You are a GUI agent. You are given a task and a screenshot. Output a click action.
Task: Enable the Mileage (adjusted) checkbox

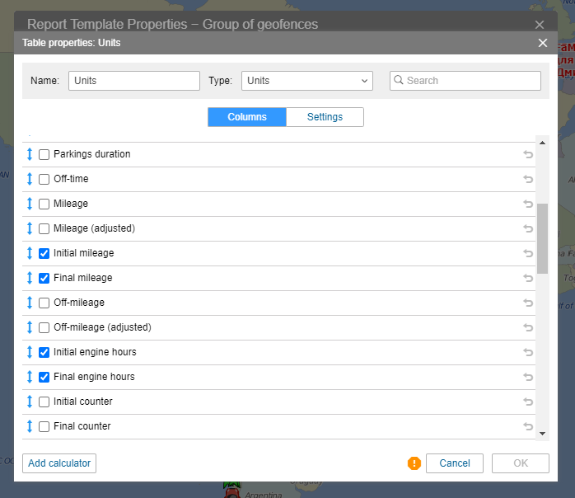(44, 228)
